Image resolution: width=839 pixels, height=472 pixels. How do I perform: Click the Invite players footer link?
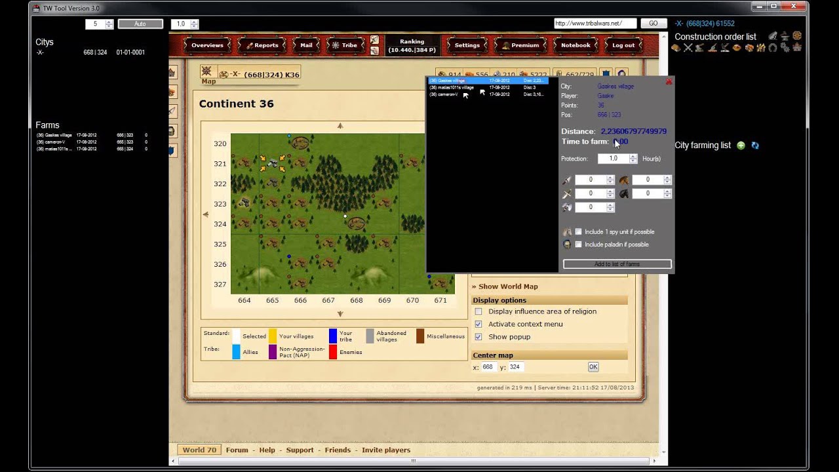(386, 450)
